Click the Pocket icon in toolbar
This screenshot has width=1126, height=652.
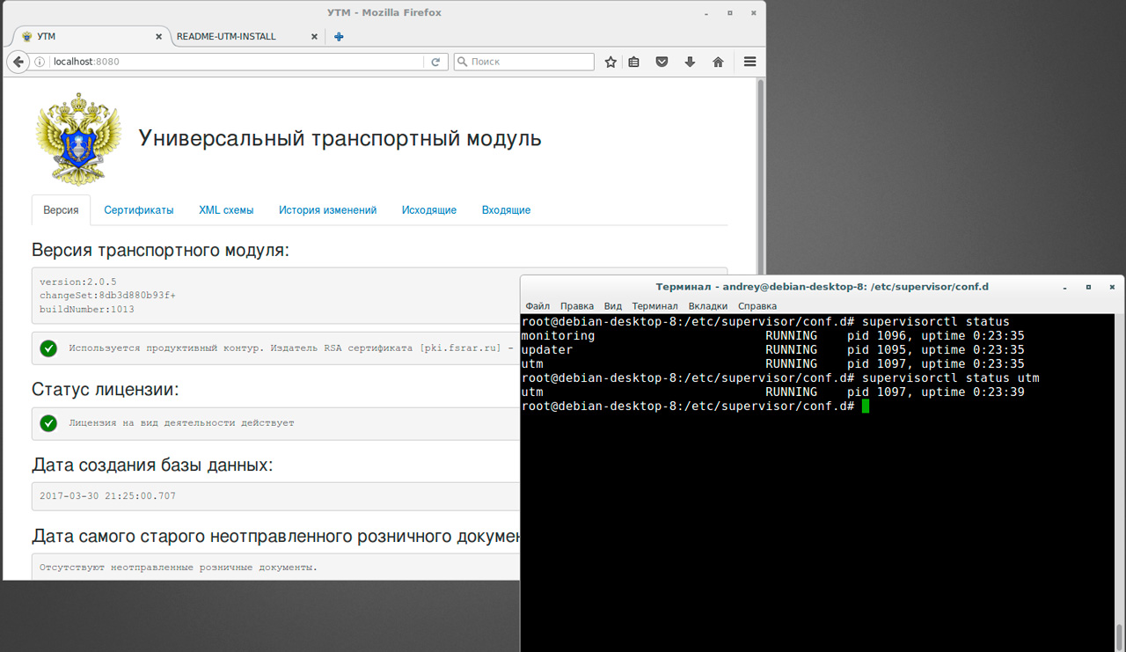click(662, 62)
